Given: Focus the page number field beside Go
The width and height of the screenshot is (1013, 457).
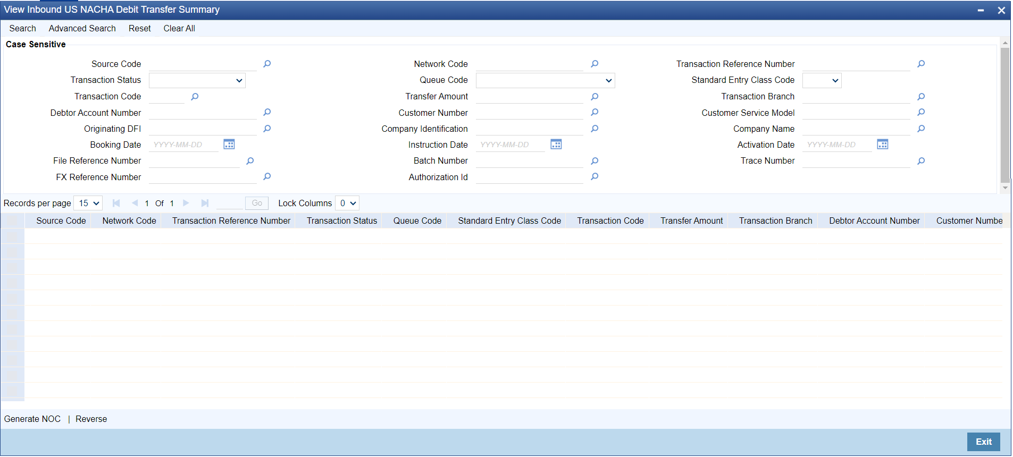Looking at the screenshot, I should (x=230, y=203).
